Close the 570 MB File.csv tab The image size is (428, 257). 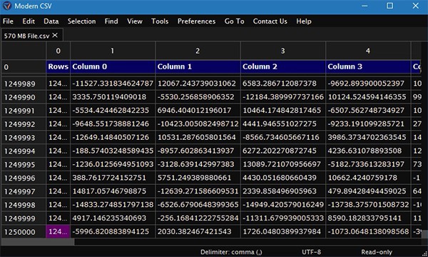(x=55, y=35)
